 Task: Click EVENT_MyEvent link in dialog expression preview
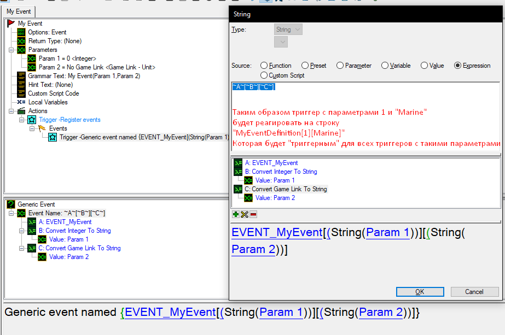click(277, 232)
